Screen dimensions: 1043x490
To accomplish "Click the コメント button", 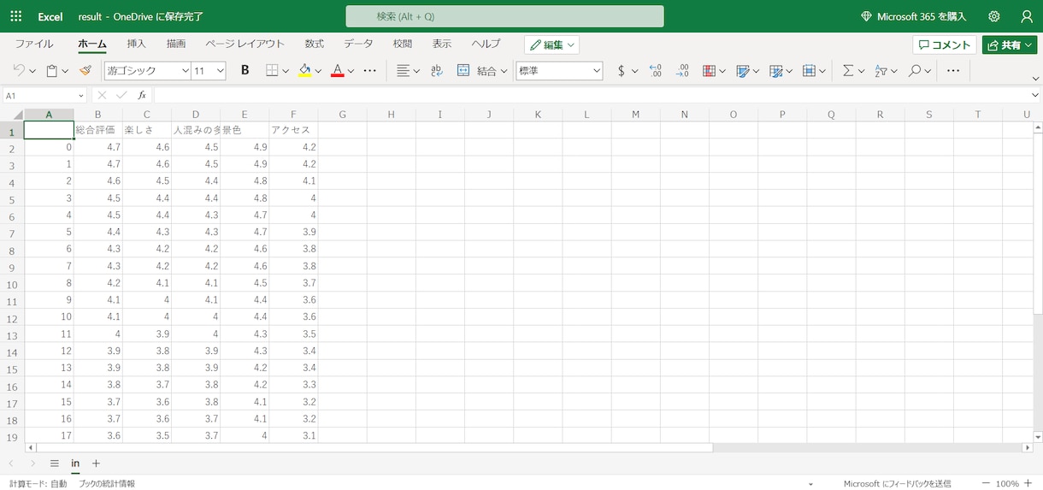I will tap(945, 44).
